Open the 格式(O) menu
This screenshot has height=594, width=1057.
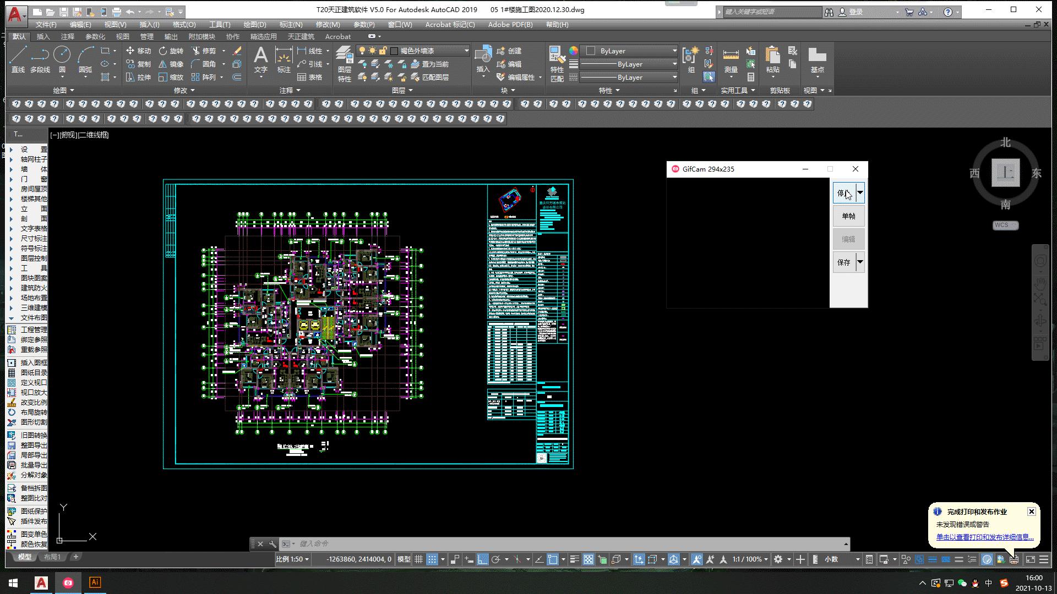(x=184, y=25)
